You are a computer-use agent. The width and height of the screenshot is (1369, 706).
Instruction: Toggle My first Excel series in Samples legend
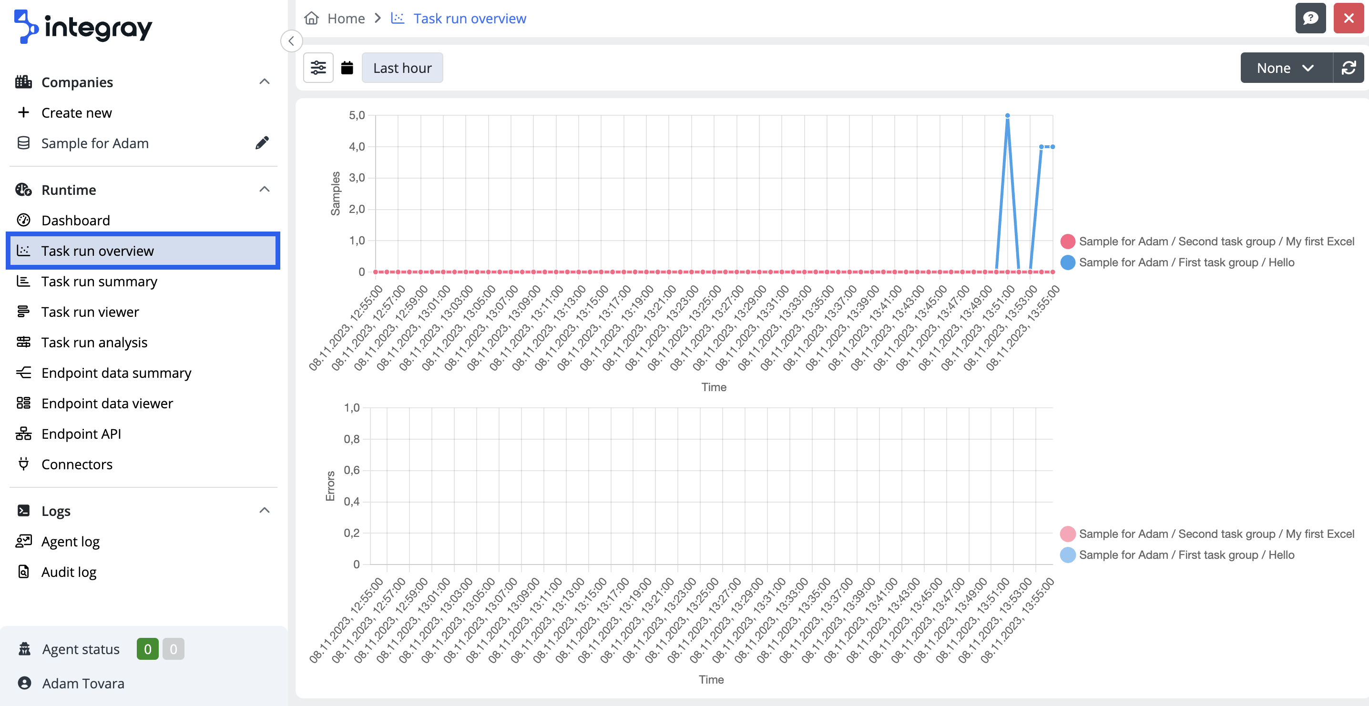(x=1216, y=241)
